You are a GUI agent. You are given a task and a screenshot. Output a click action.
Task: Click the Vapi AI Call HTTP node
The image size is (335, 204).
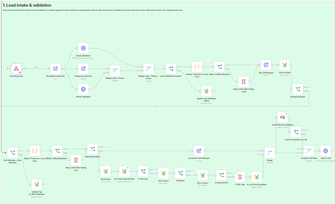tap(326, 151)
